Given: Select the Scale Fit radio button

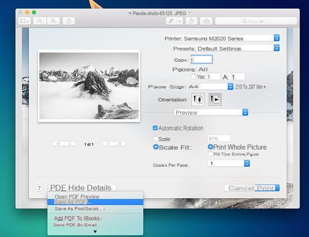Looking at the screenshot, I should click(x=156, y=147).
